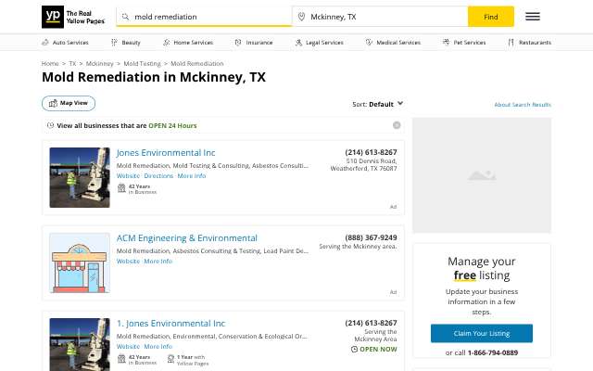The image size is (593, 371).
Task: Click the sidebar ad placeholder image
Action: 482,175
